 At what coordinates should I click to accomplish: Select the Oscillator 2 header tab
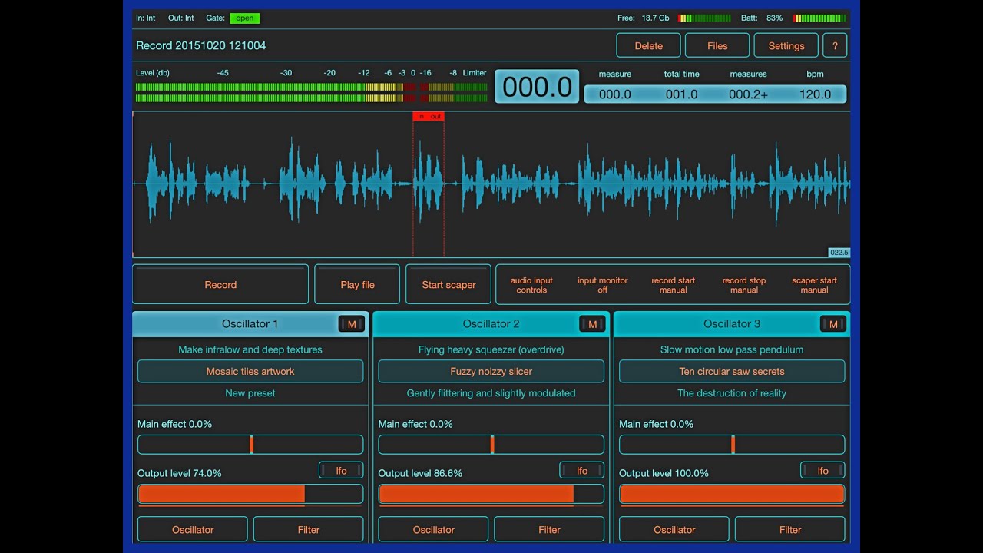pyautogui.click(x=491, y=324)
